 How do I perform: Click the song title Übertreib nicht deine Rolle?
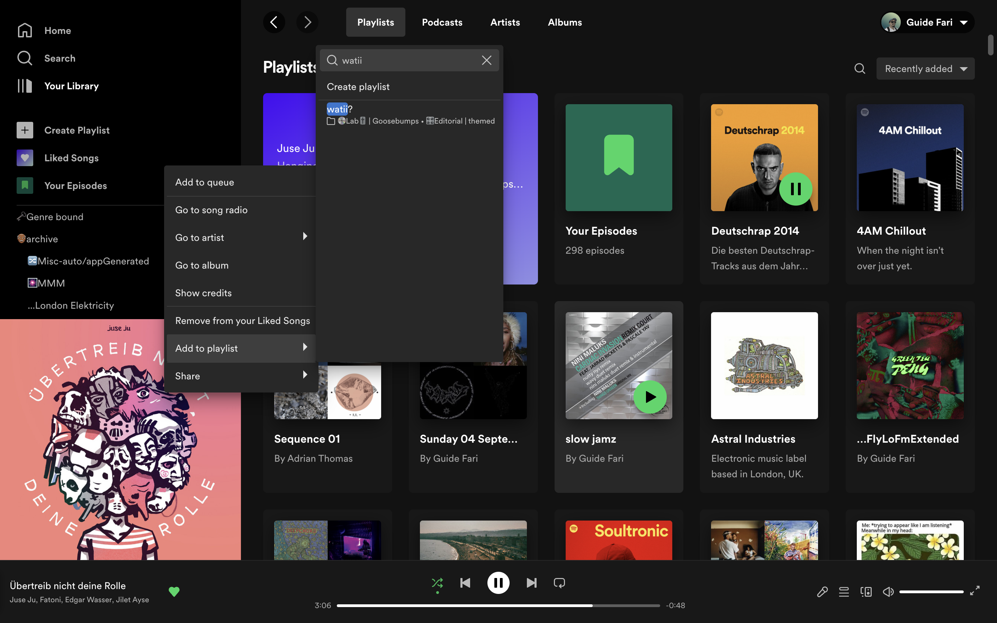click(68, 586)
